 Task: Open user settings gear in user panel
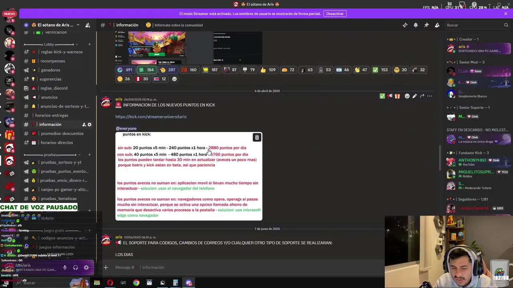(86, 268)
